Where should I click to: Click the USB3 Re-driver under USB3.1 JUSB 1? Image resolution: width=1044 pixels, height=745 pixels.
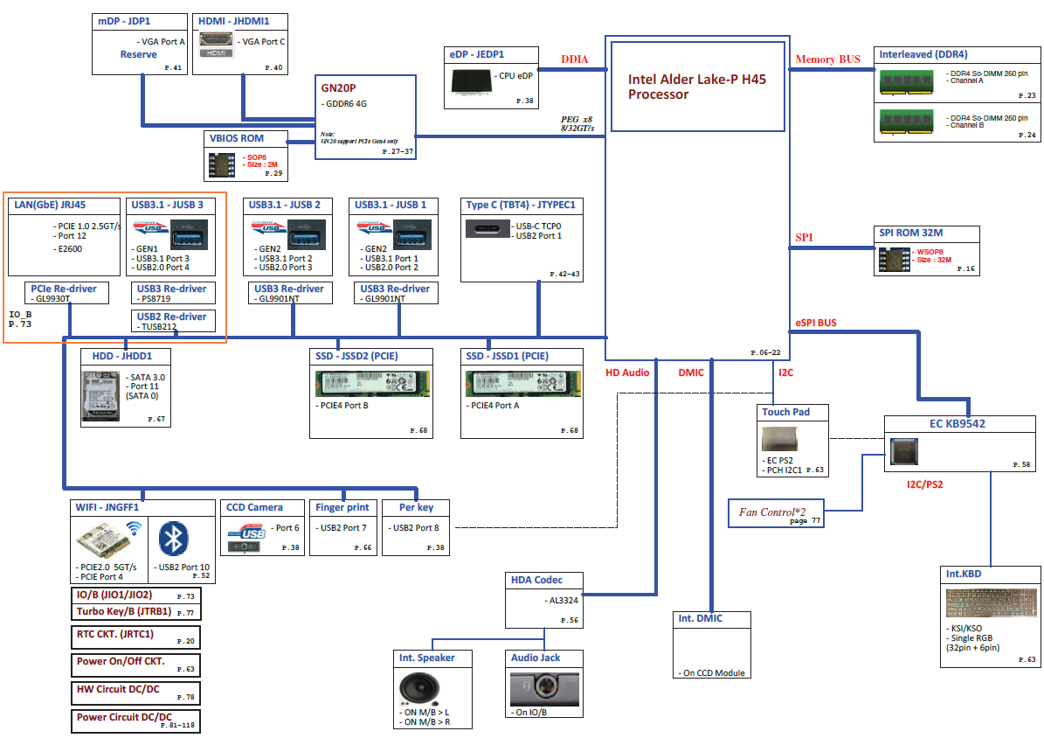click(396, 293)
